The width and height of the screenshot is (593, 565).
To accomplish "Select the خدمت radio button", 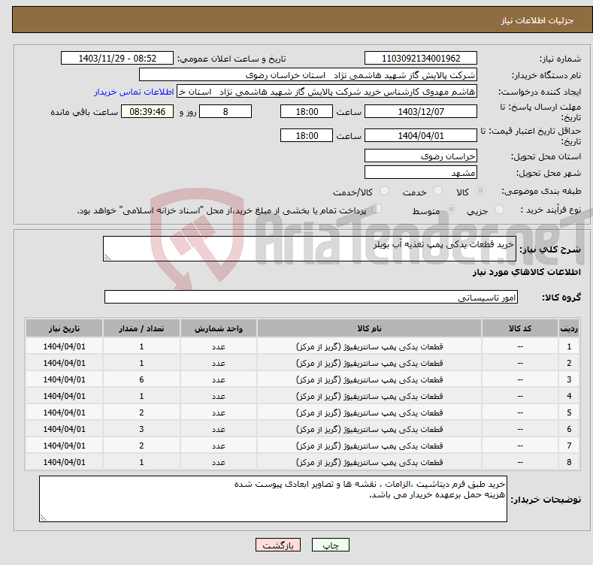I will 437,191.
